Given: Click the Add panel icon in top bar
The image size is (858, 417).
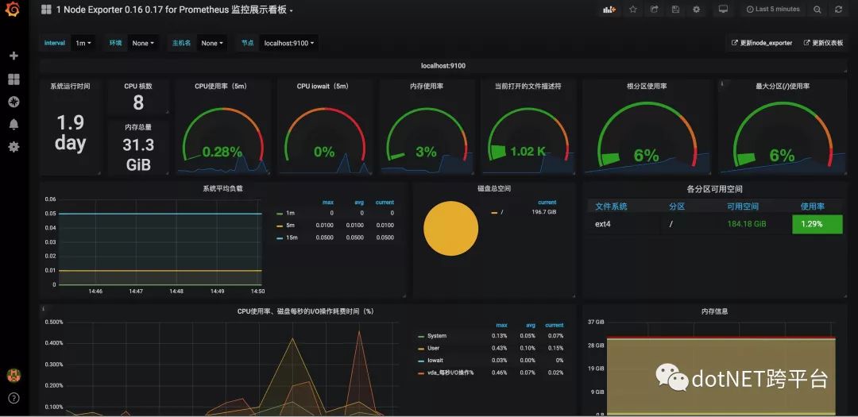Looking at the screenshot, I should point(609,10).
